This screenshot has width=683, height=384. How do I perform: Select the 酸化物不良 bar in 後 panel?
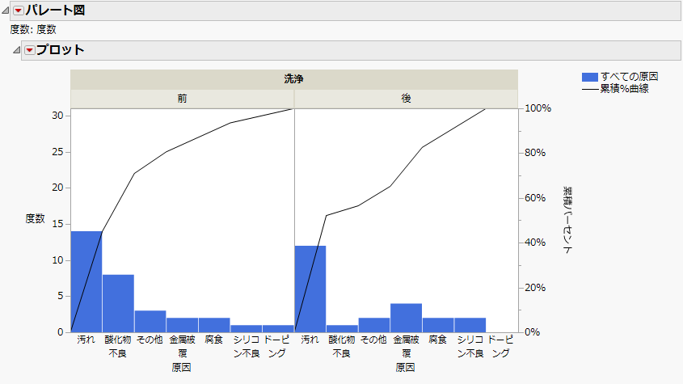click(x=343, y=329)
